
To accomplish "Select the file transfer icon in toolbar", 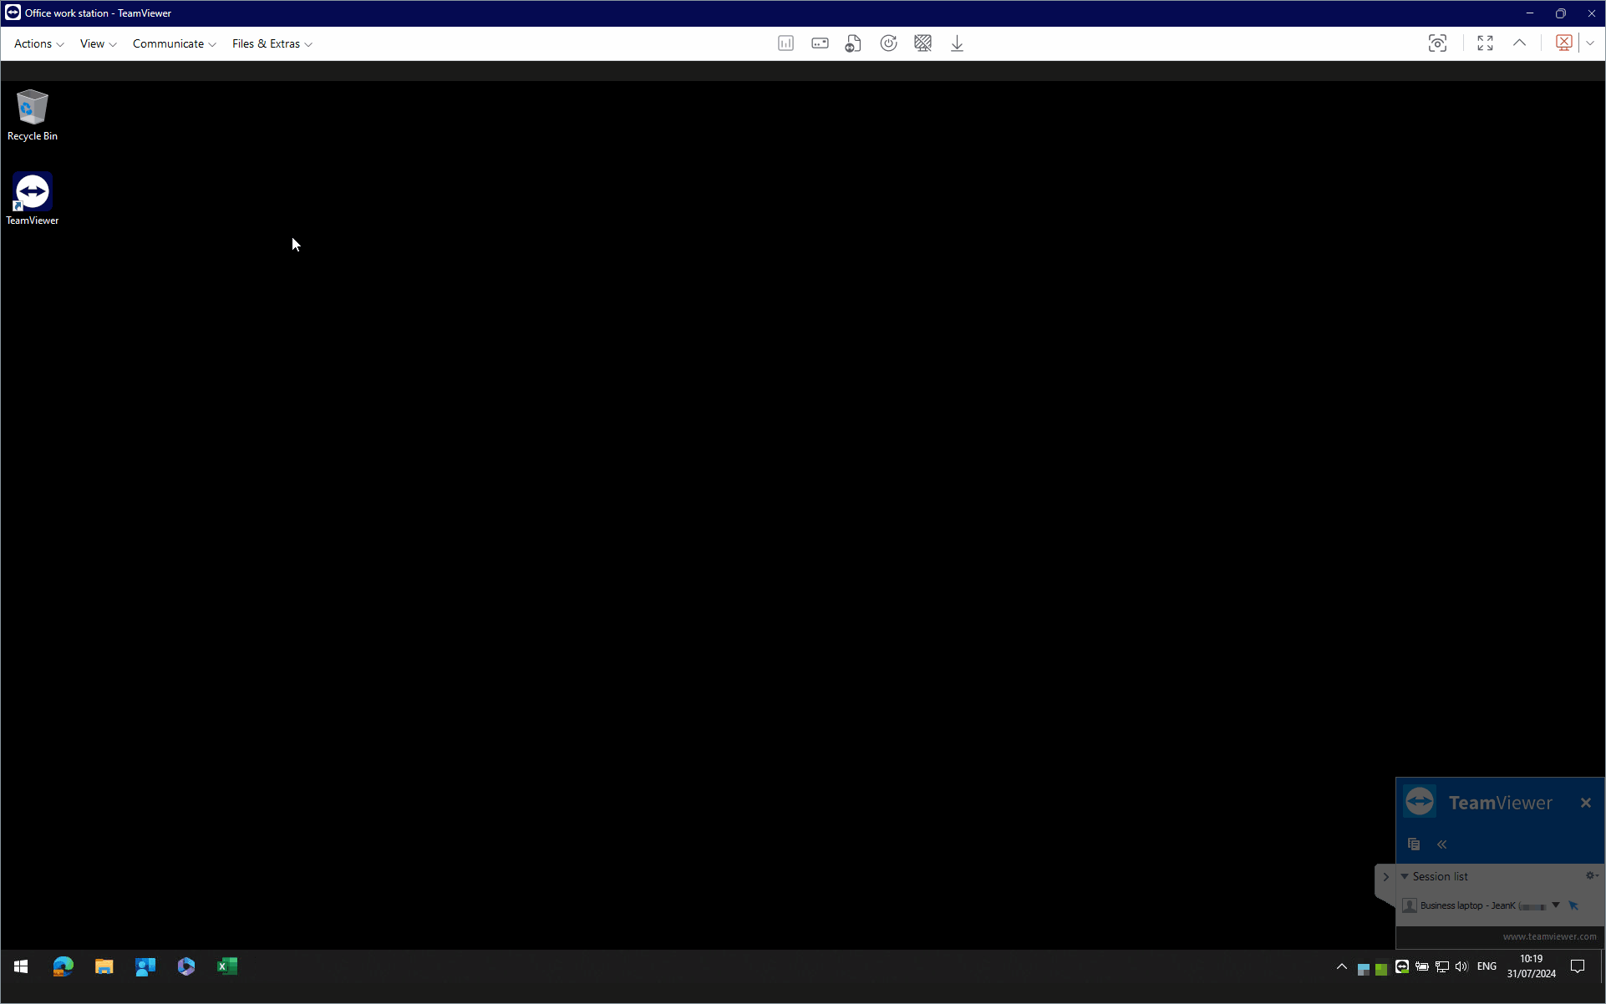I will click(854, 43).
